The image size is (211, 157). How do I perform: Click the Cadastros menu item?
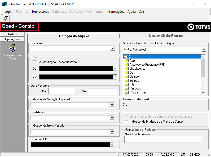pos(59,12)
